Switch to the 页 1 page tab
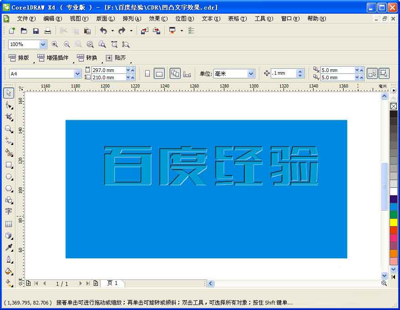Image resolution: width=400 pixels, height=310 pixels. [x=112, y=283]
